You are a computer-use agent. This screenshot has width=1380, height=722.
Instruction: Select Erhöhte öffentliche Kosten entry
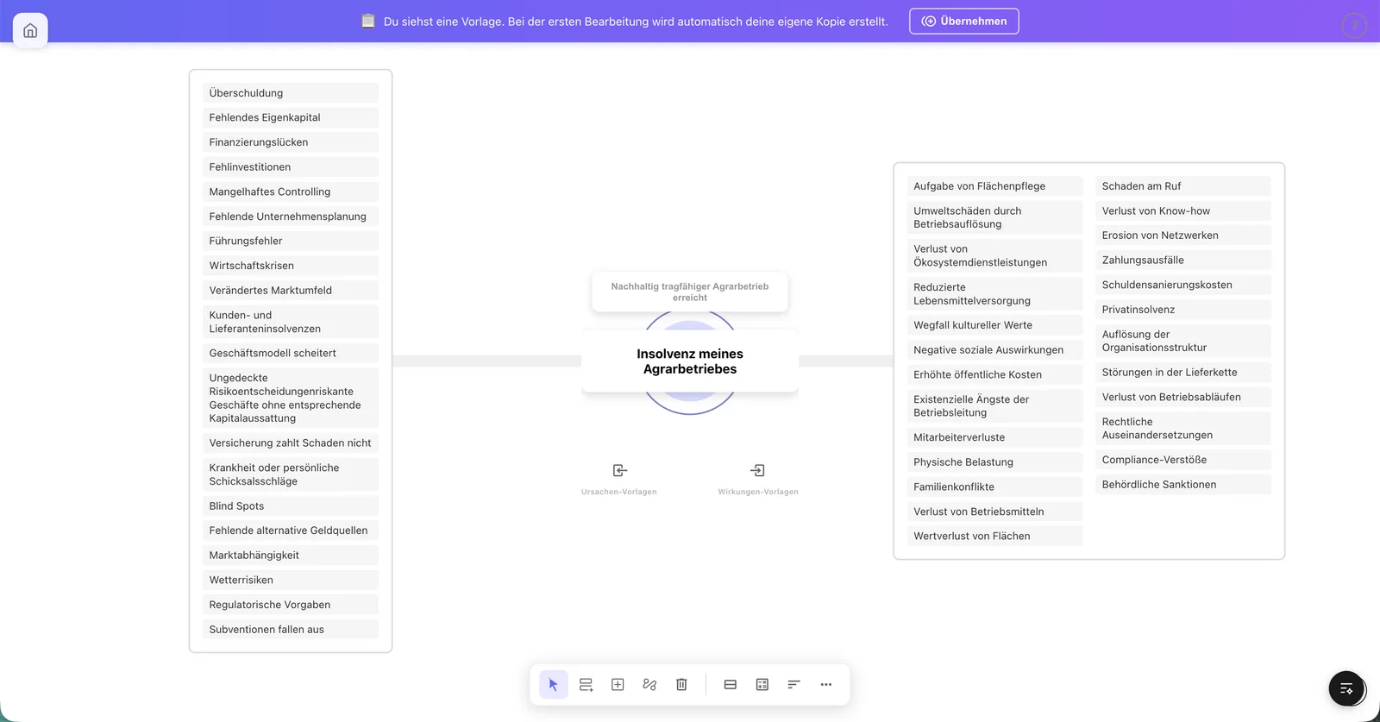(x=995, y=374)
